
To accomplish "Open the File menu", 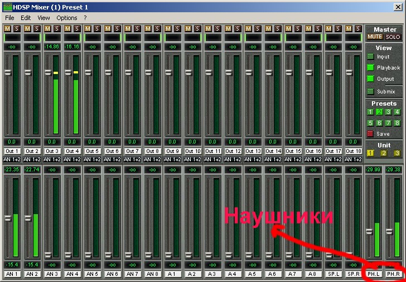I will (9, 18).
